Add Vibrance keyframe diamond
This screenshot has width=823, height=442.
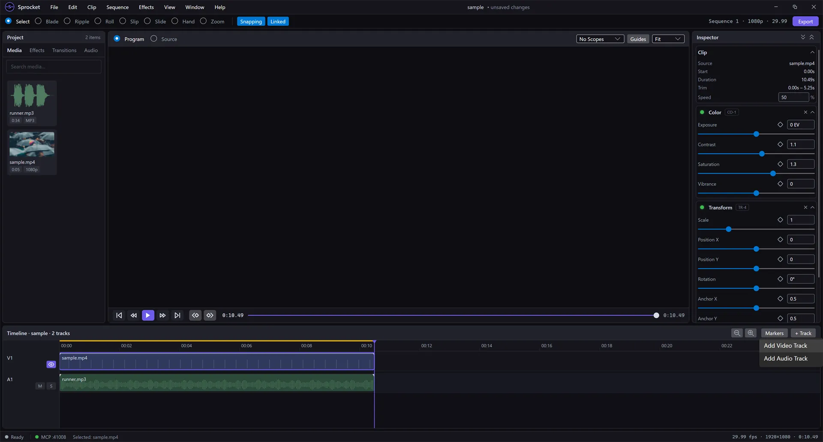pos(780,184)
